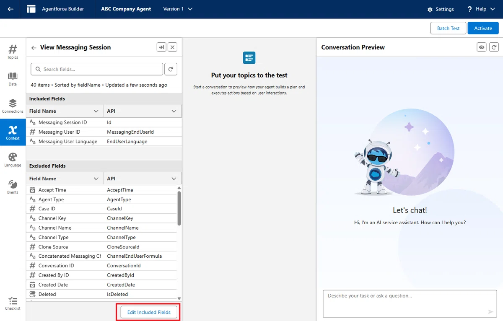Select the Clone Source field row

(101, 247)
